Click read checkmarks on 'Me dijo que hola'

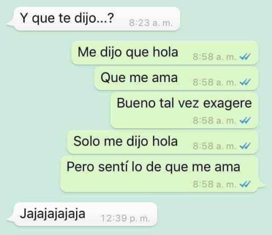pos(245,56)
